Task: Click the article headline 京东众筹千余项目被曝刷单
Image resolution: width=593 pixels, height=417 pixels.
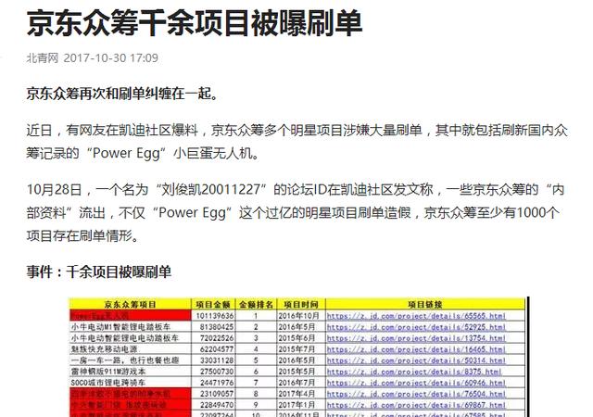Action: tap(195, 23)
